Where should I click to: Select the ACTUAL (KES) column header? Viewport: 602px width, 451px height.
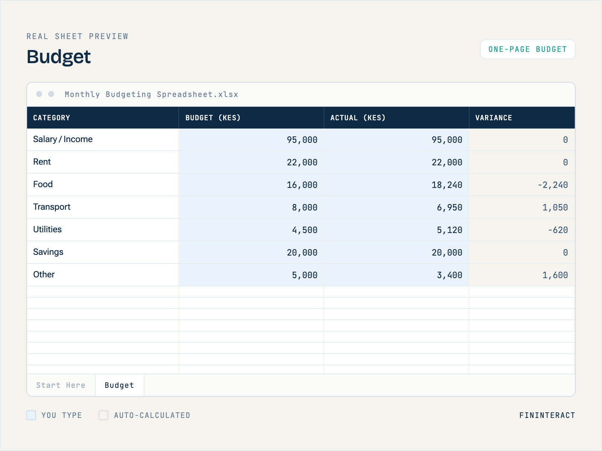pos(397,118)
